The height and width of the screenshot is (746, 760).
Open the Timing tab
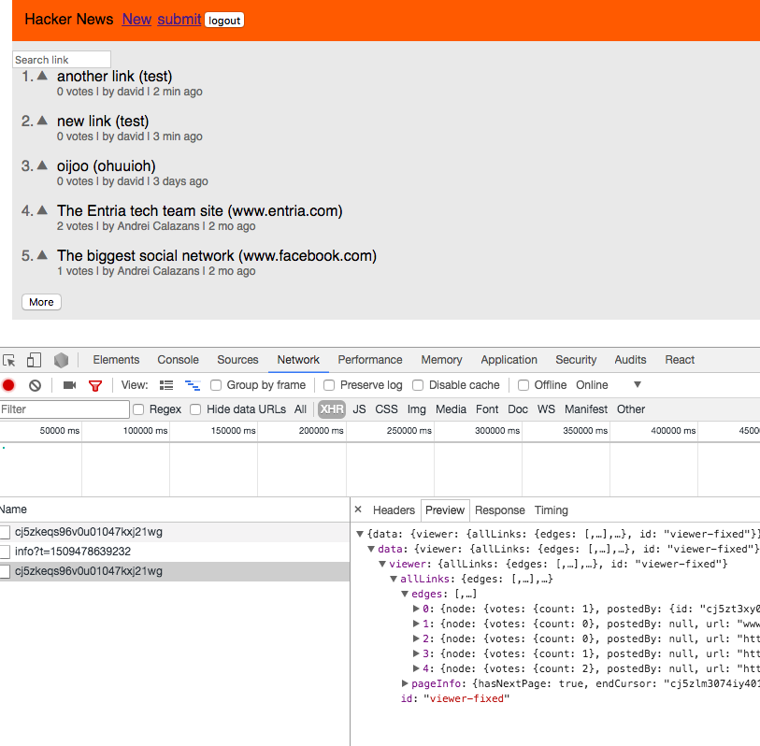[552, 510]
